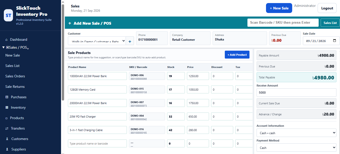The image size is (340, 154).
Task: Click the Administrator user label
Action: (x=305, y=6)
